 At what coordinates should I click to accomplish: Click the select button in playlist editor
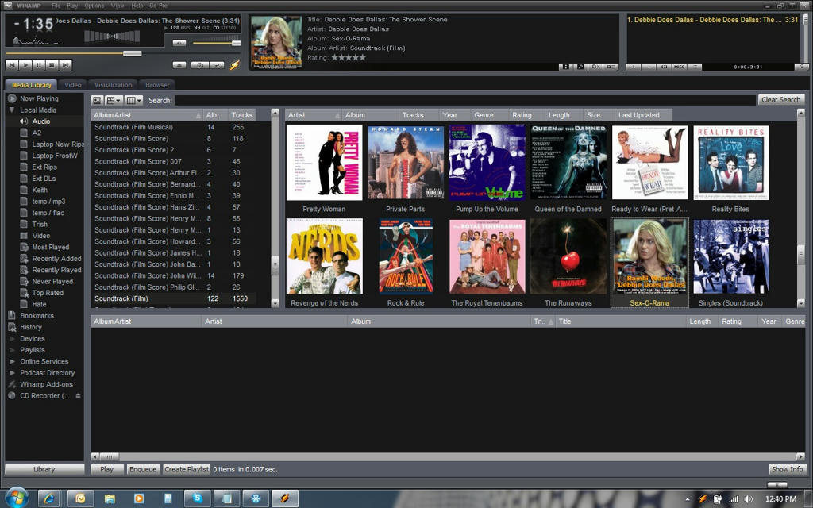click(664, 67)
